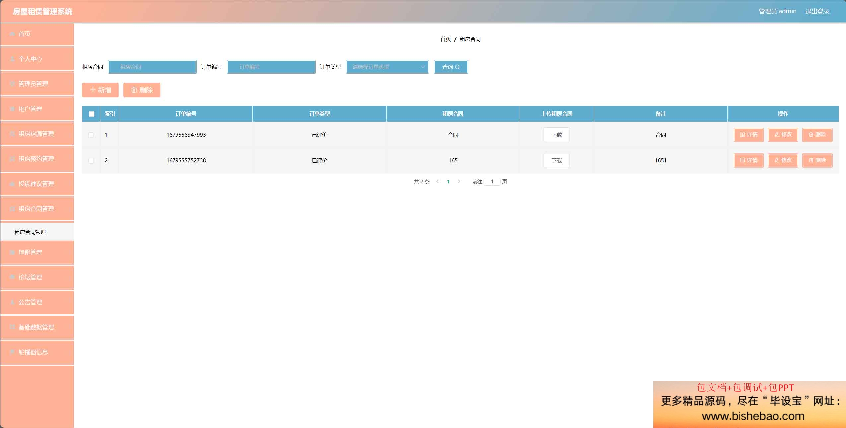Click the icon beside 租房房源管理
The height and width of the screenshot is (428, 846).
12,134
